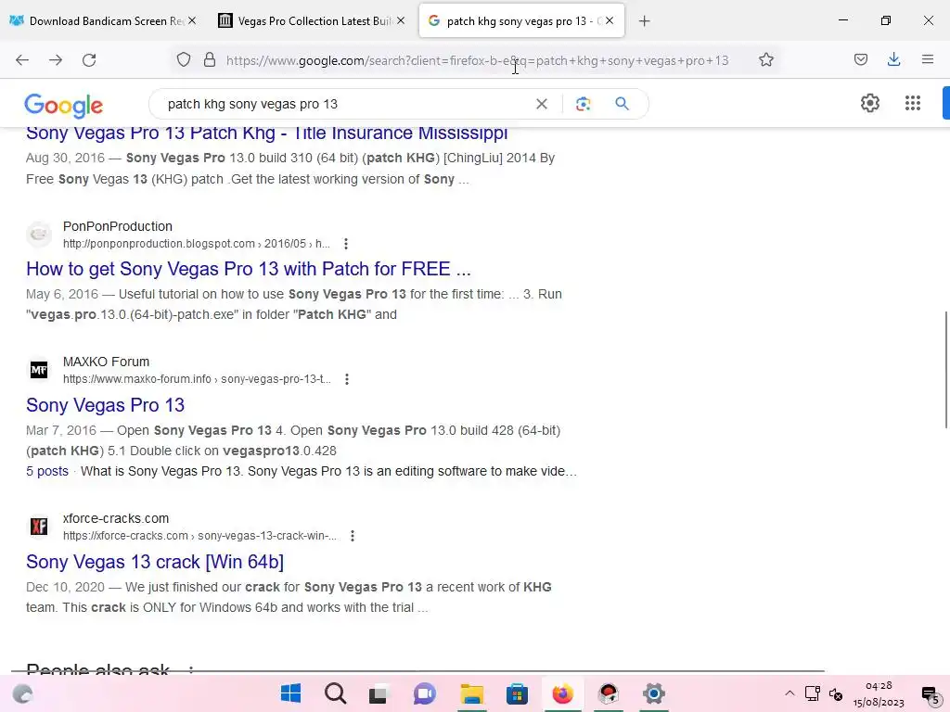Open the muted volume tray icon
The width and height of the screenshot is (950, 712).
click(x=836, y=694)
